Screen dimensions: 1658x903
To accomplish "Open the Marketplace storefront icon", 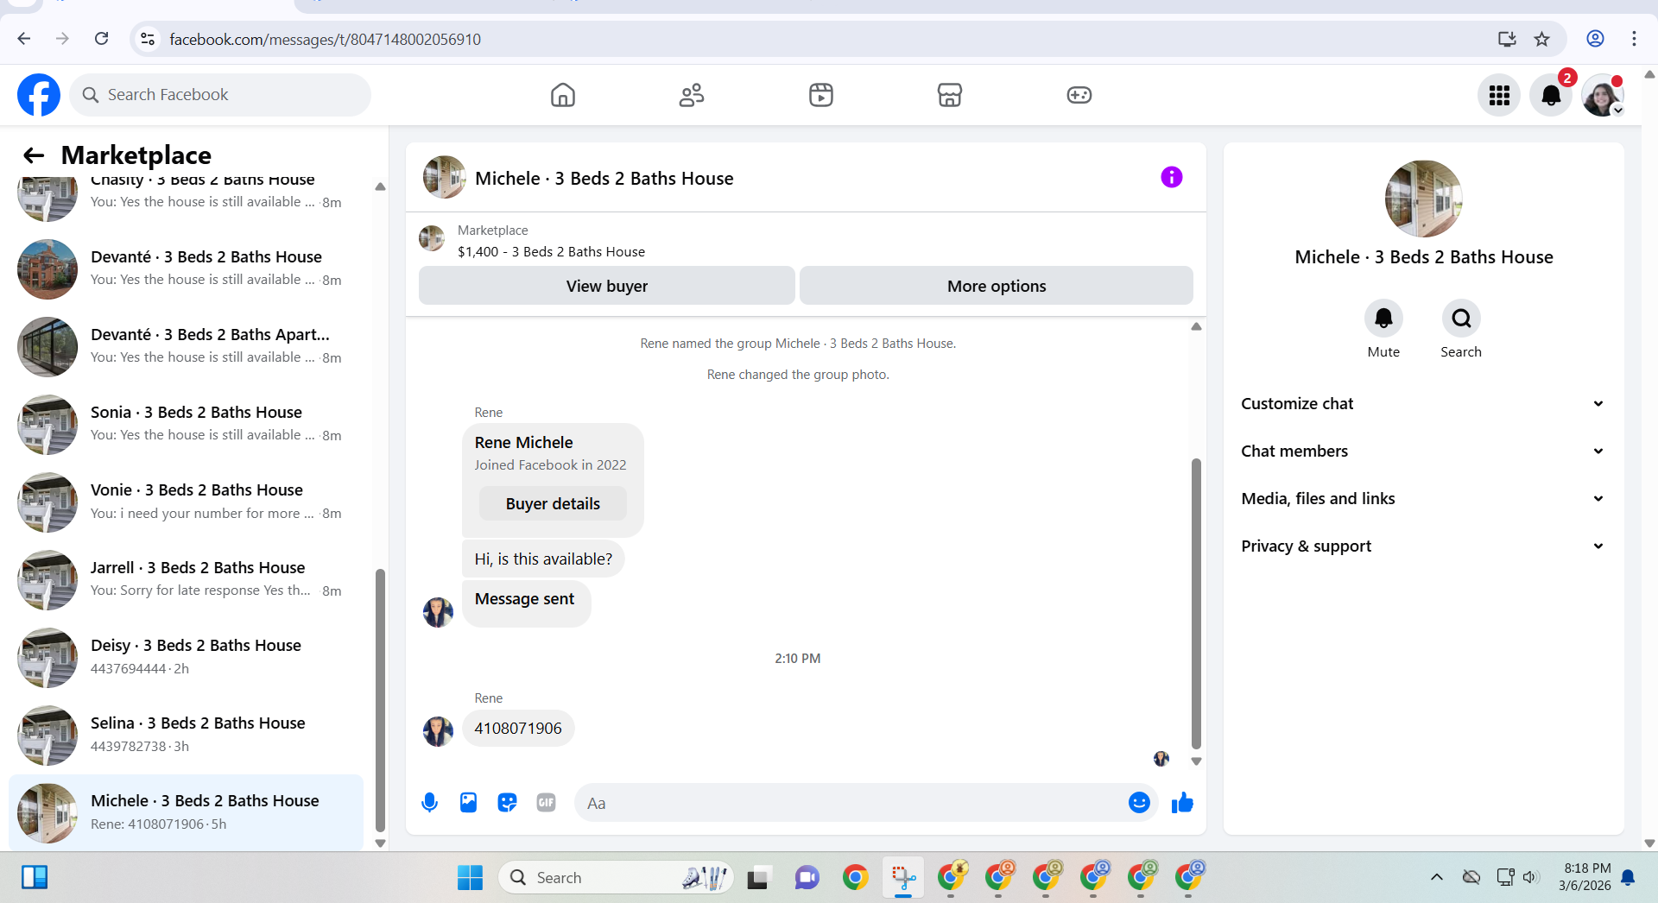I will [950, 95].
